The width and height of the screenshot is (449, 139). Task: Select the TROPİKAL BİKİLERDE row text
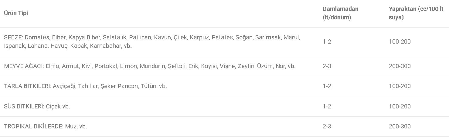tap(46, 126)
